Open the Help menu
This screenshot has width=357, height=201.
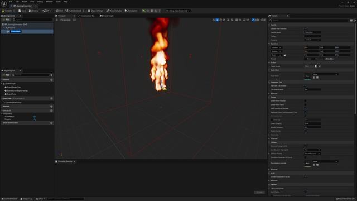(66, 2)
